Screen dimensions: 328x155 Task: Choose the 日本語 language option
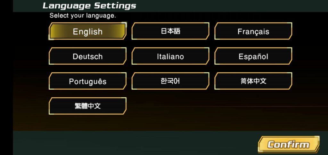tap(170, 31)
